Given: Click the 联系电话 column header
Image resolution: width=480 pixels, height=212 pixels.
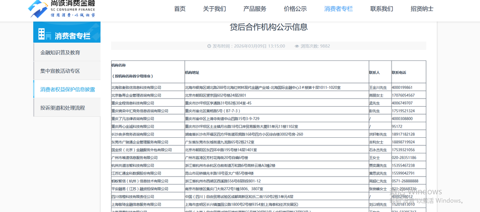Looking at the screenshot, I should (x=399, y=72).
